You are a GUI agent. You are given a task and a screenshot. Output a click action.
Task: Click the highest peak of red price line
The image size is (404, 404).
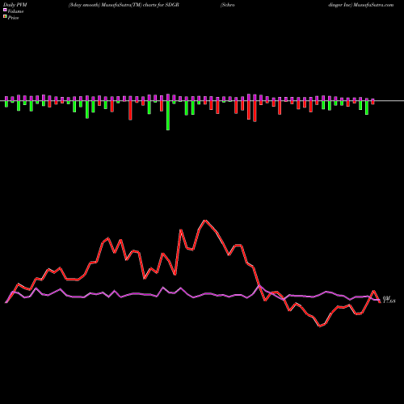[205, 221]
